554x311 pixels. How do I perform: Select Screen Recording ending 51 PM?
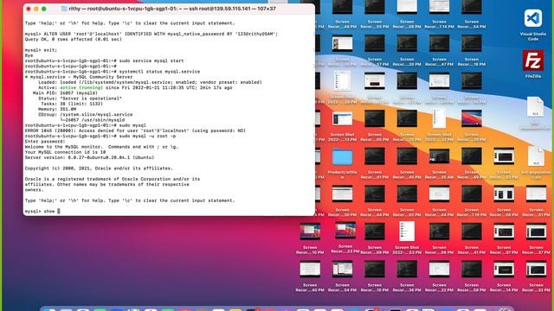tap(536, 194)
